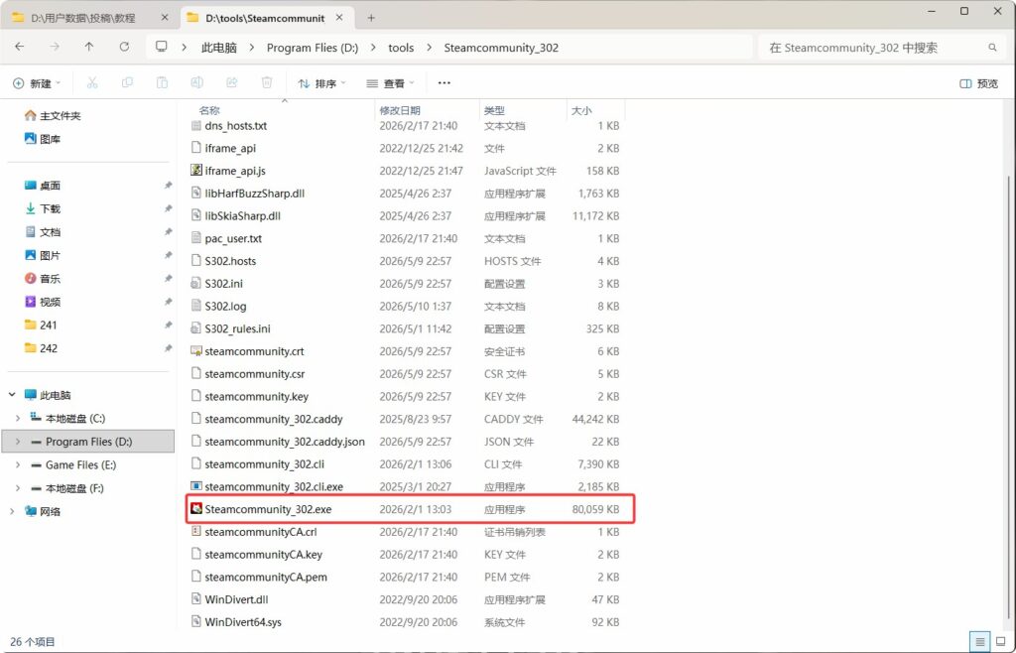Switch to details list view icon
Image resolution: width=1016 pixels, height=653 pixels.
[979, 642]
